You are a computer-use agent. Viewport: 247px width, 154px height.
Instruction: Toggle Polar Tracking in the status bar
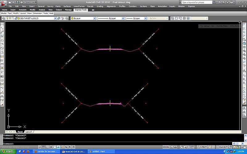click(x=51, y=147)
